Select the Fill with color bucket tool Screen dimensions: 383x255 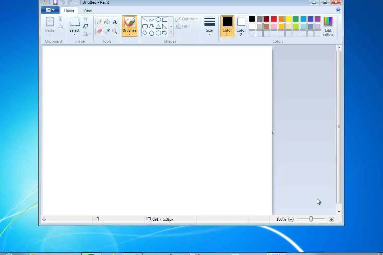coord(107,22)
